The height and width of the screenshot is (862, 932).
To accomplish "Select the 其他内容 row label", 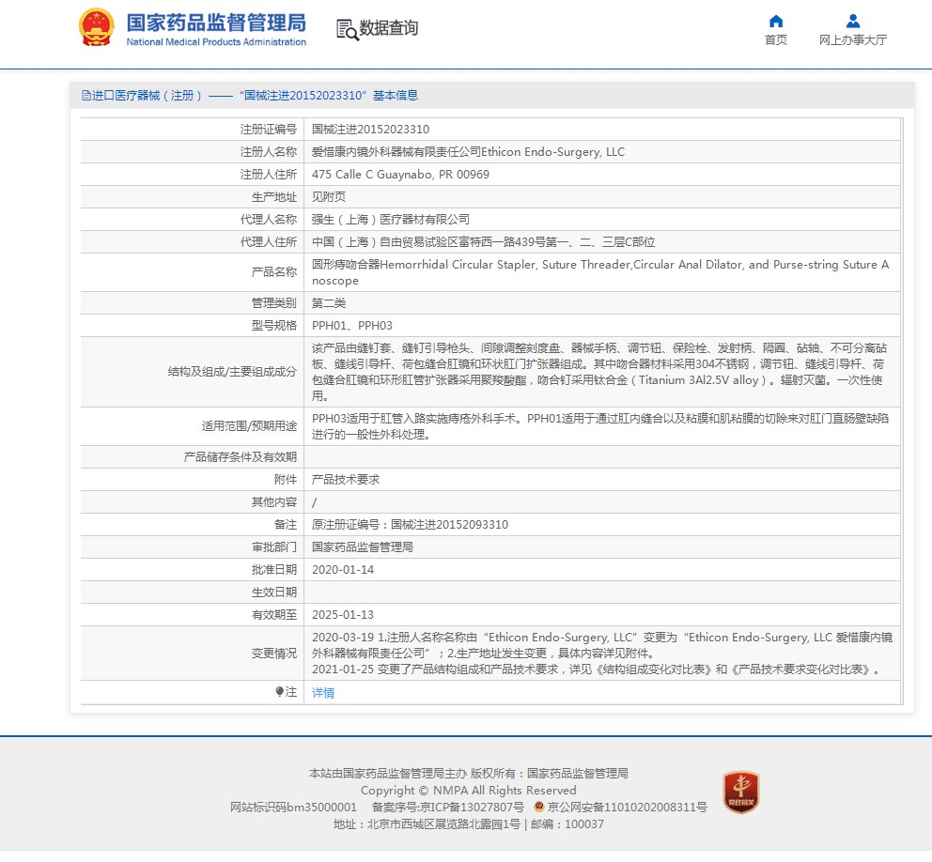I will 274,502.
